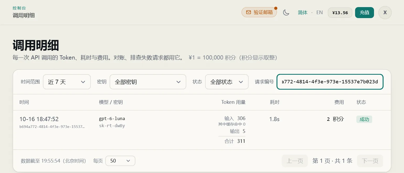The width and height of the screenshot is (404, 173).
Task: Click the 费用 column header
Action: pos(339,102)
